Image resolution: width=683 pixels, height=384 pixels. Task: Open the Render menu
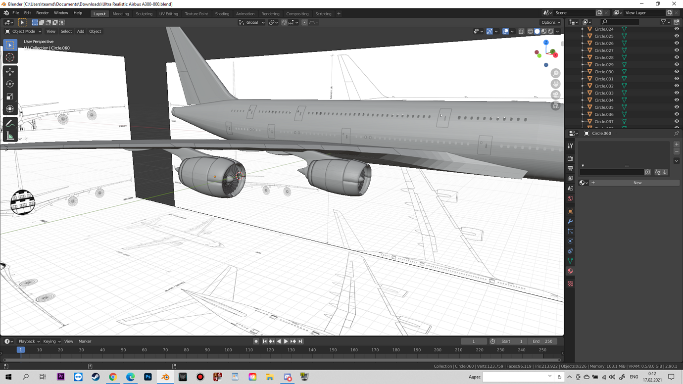pos(43,13)
